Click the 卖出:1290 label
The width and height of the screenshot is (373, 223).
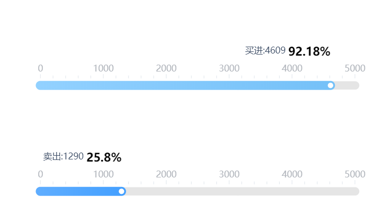(63, 157)
